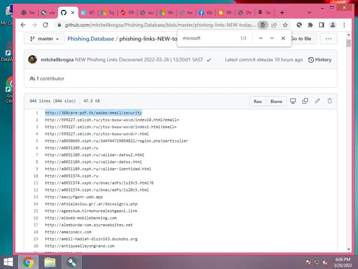Screen dimensions: 358x269
Task: Copy raw contents of the file
Action: 305,101
